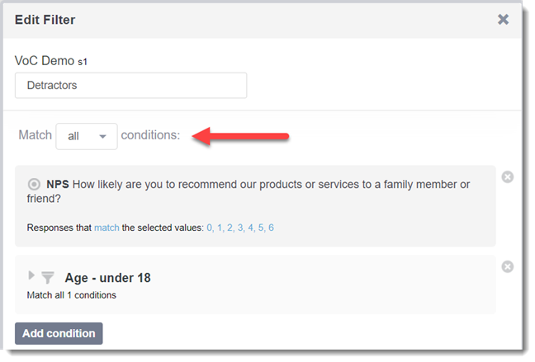
Task: Click value 0 in selected values
Action: pyautogui.click(x=210, y=228)
